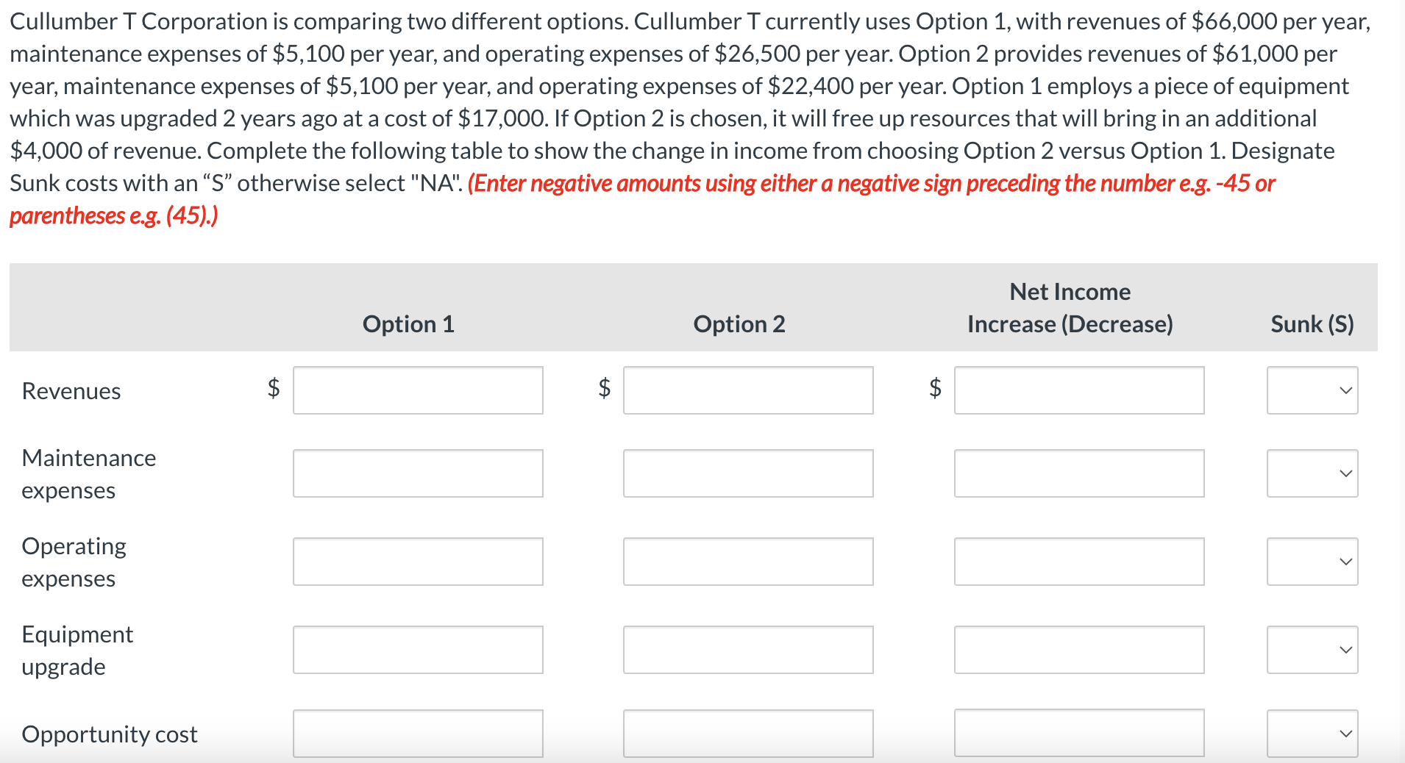Open the Sunk dropdown for Equipment upgrade
Image resolution: width=1405 pixels, height=763 pixels.
[1311, 650]
